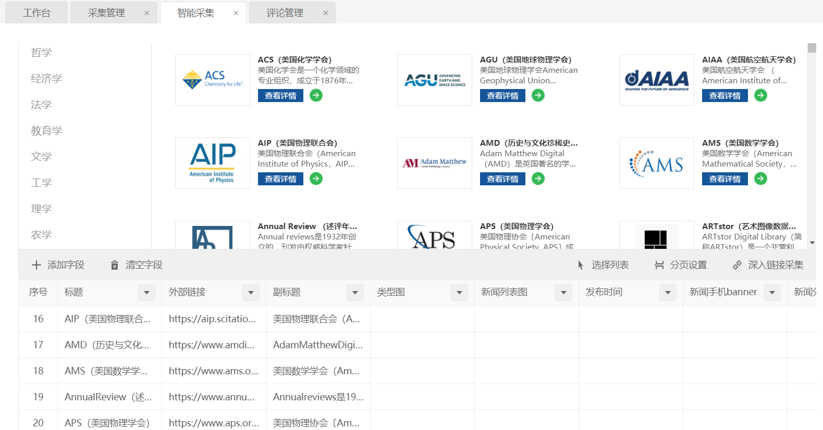Viewport: 823px width, 430px height.
Task: Close the 采集管理 tab
Action: (x=147, y=13)
